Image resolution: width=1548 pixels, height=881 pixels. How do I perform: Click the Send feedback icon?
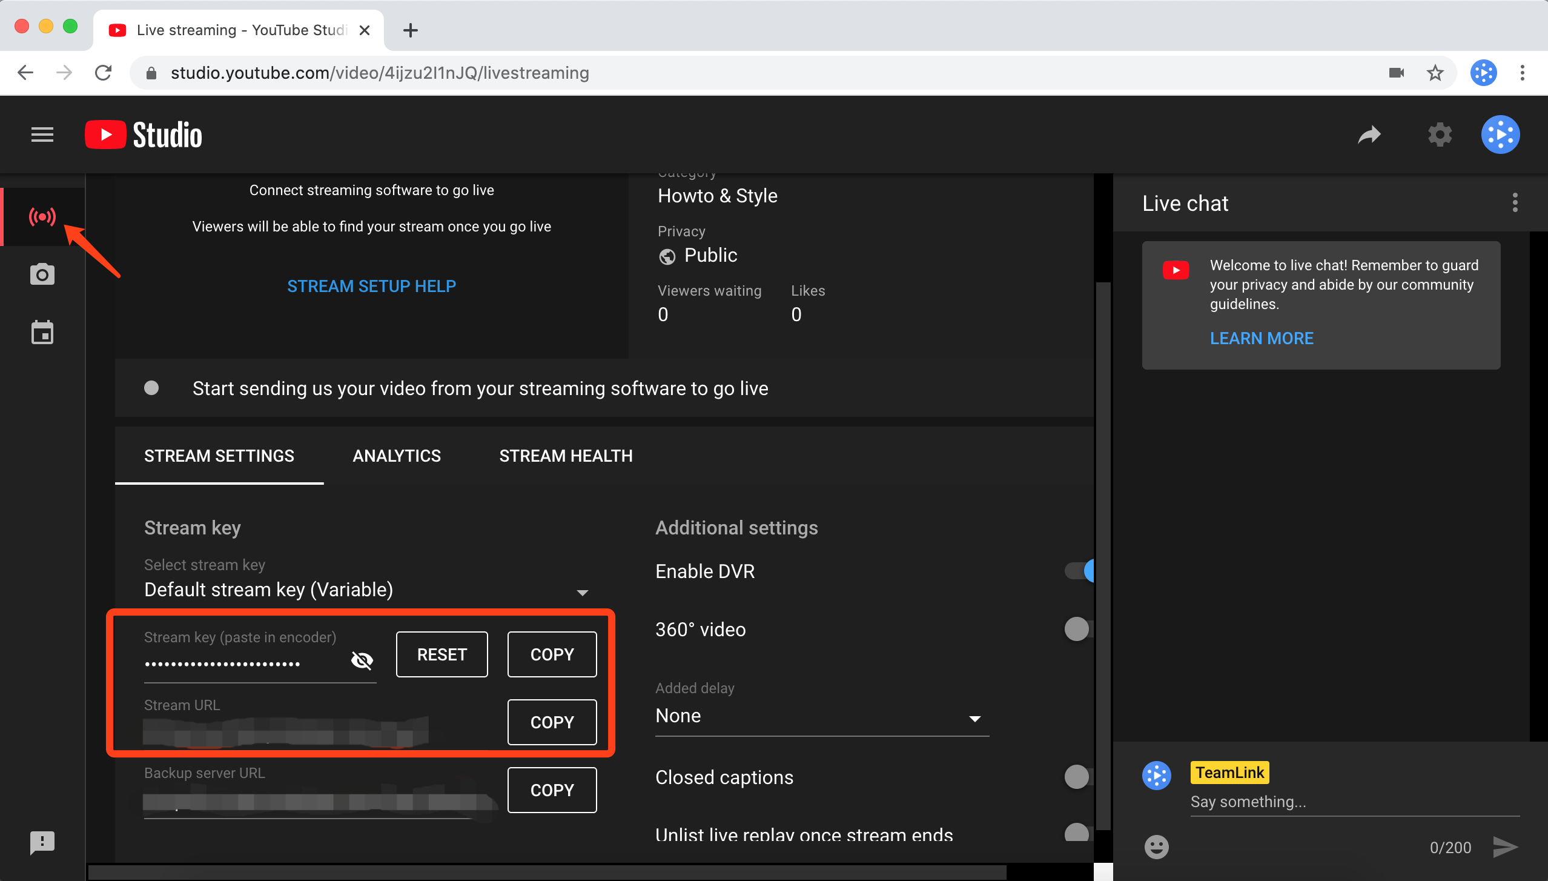click(x=42, y=842)
